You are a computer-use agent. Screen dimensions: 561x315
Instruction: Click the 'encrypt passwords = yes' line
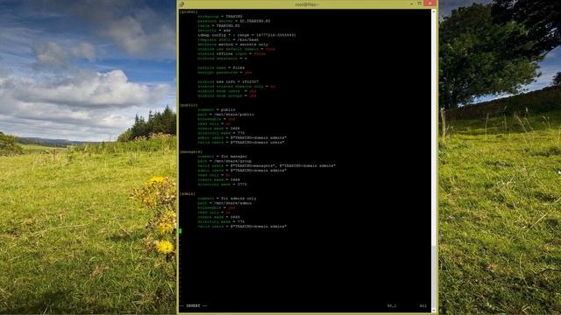tap(224, 72)
